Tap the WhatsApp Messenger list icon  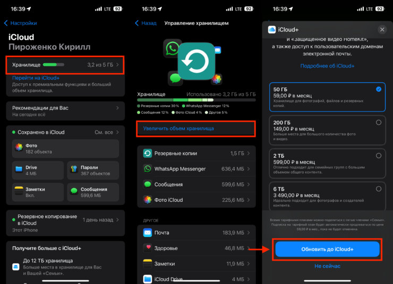click(148, 169)
